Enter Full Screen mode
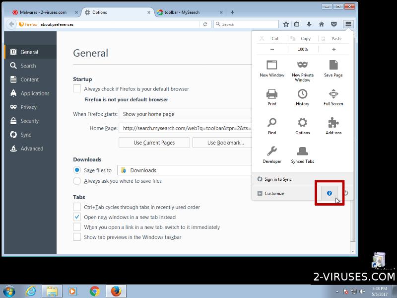The height and width of the screenshot is (298, 397). coord(333,97)
